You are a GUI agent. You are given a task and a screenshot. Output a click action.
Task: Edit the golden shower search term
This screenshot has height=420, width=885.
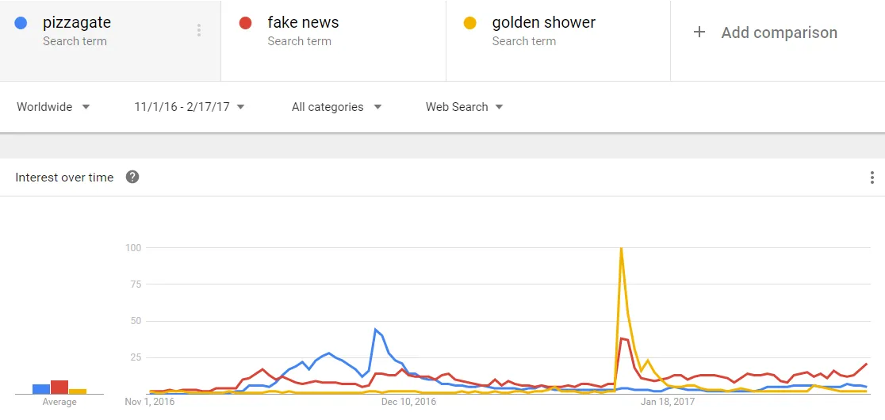tap(558, 40)
